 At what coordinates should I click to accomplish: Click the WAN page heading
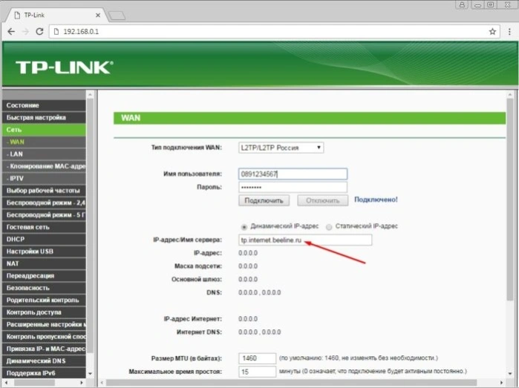(x=131, y=118)
